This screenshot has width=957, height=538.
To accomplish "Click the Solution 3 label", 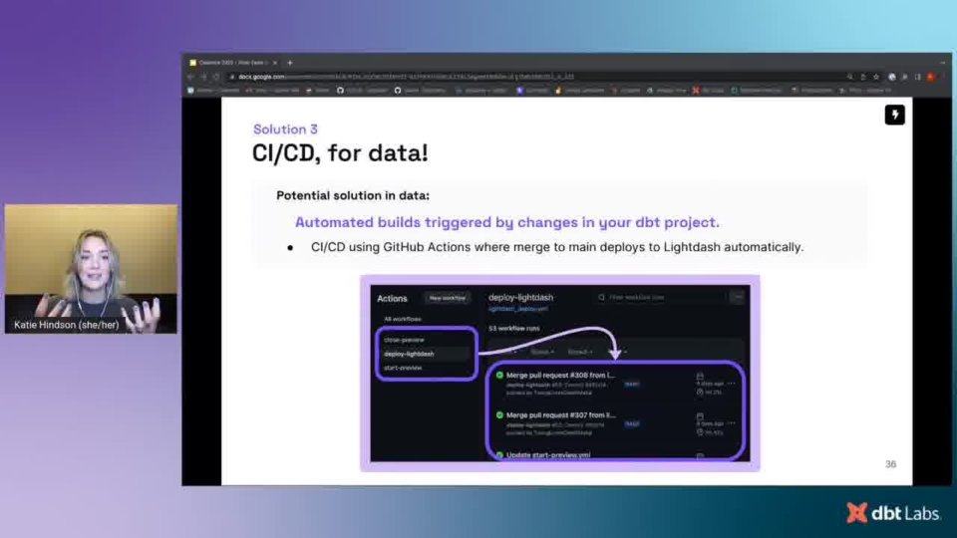I will pyautogui.click(x=285, y=130).
